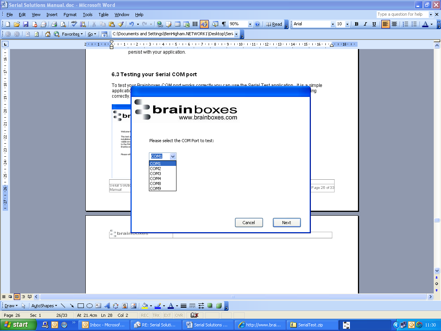
Task: Toggle OVR overtype mode in status bar
Action: [x=179, y=315]
